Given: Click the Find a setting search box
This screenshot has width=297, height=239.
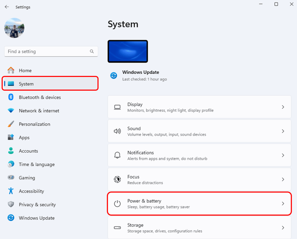Looking at the screenshot, I should (47, 51).
